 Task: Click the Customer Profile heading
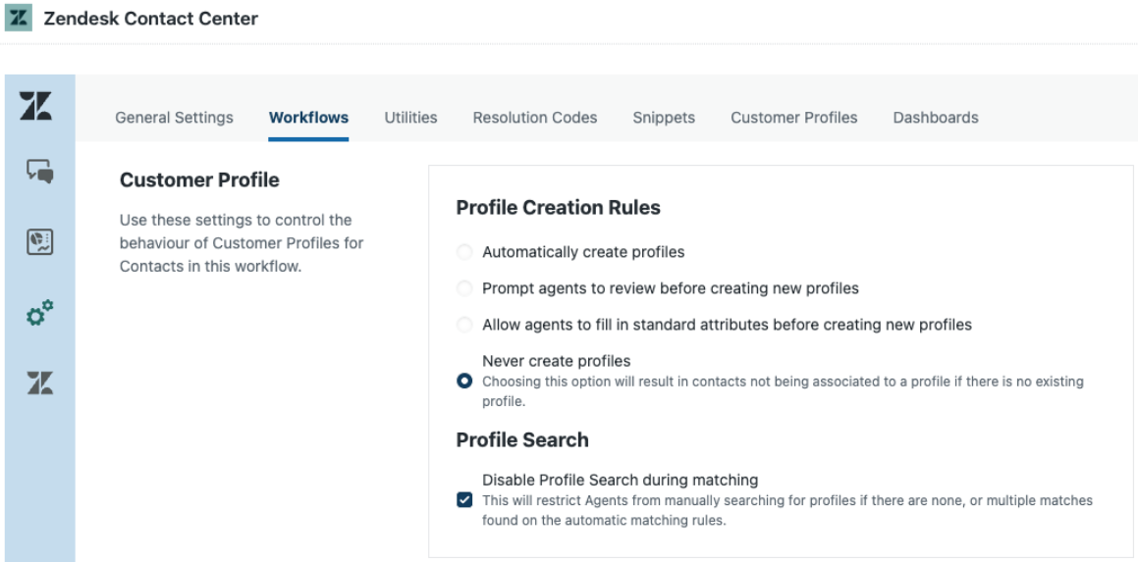199,179
